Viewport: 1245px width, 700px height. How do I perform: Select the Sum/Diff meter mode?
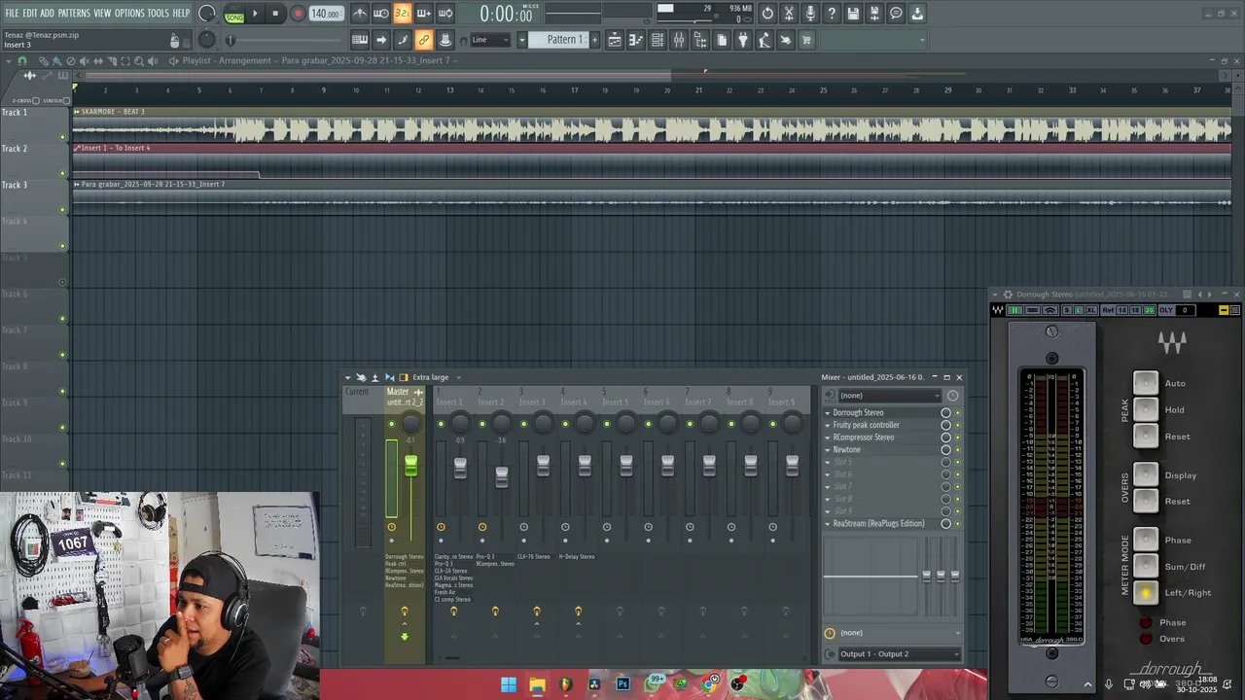[x=1146, y=566]
